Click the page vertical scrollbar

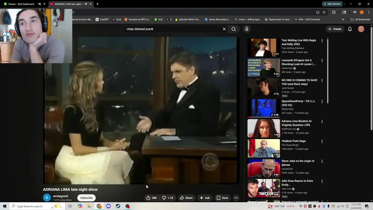[371, 79]
